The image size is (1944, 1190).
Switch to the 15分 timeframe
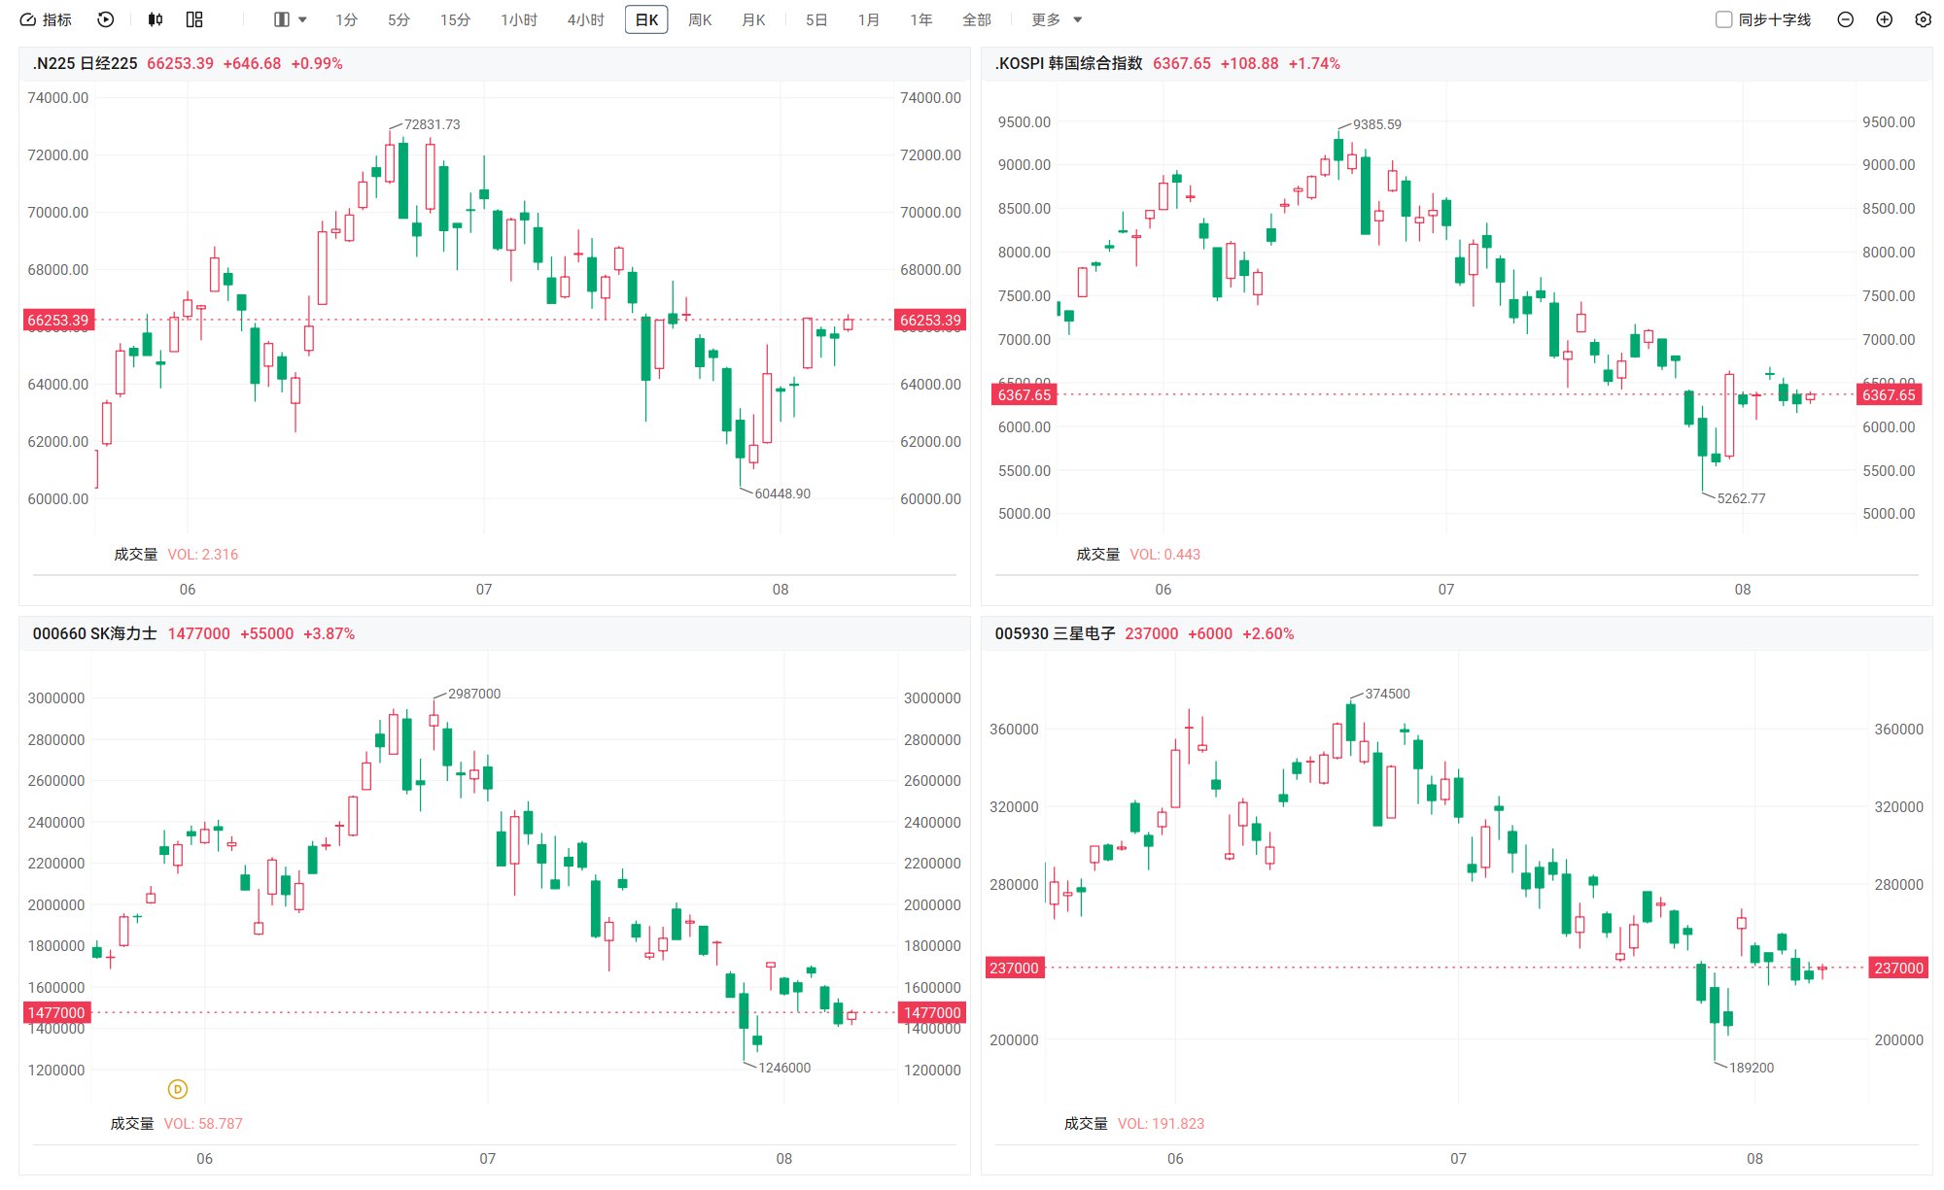(455, 19)
